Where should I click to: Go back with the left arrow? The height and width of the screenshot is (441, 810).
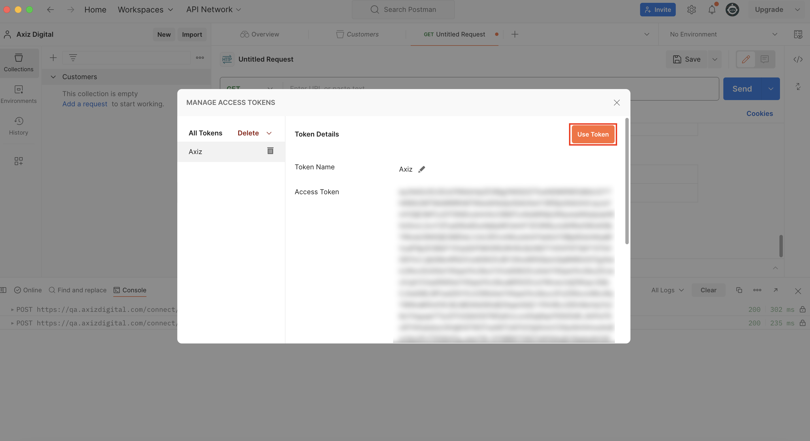[50, 10]
